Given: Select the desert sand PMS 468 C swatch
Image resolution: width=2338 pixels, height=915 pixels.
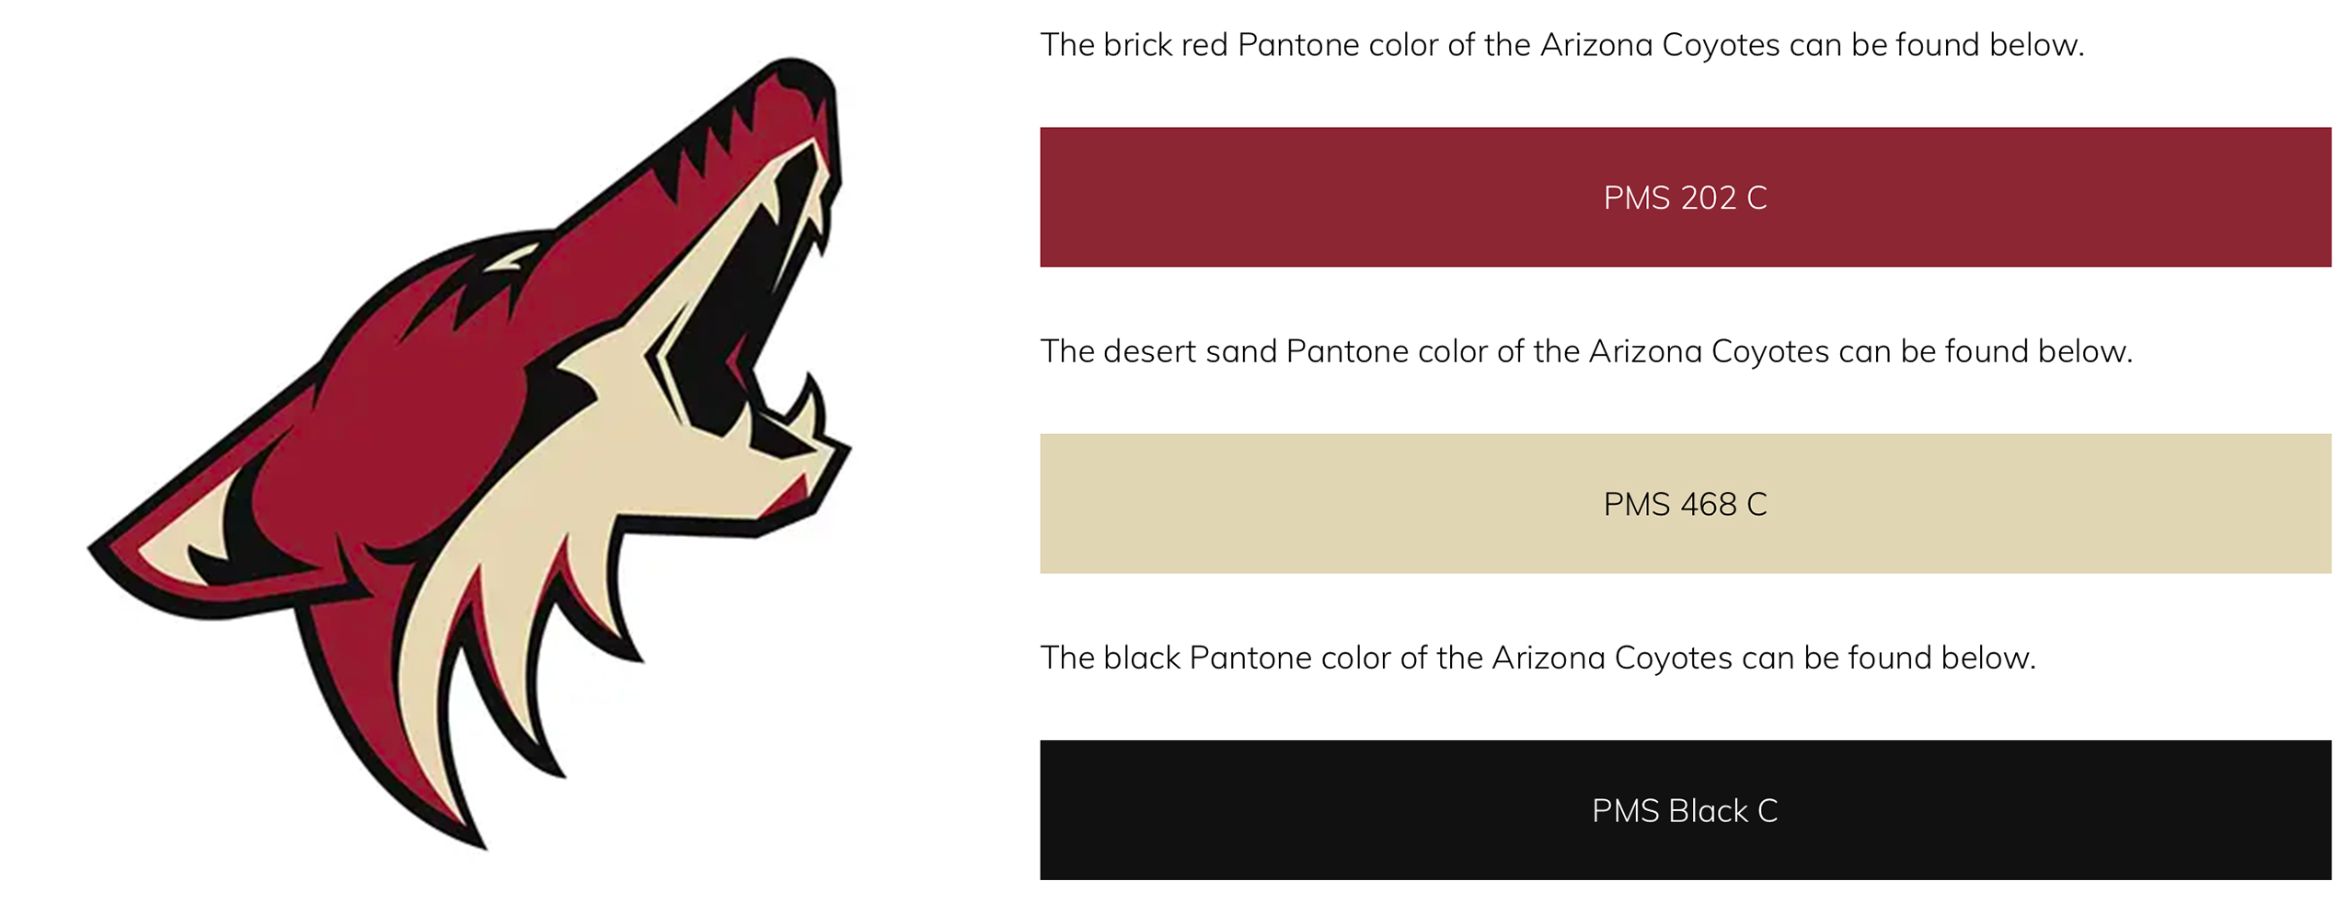Looking at the screenshot, I should [x=1685, y=503].
